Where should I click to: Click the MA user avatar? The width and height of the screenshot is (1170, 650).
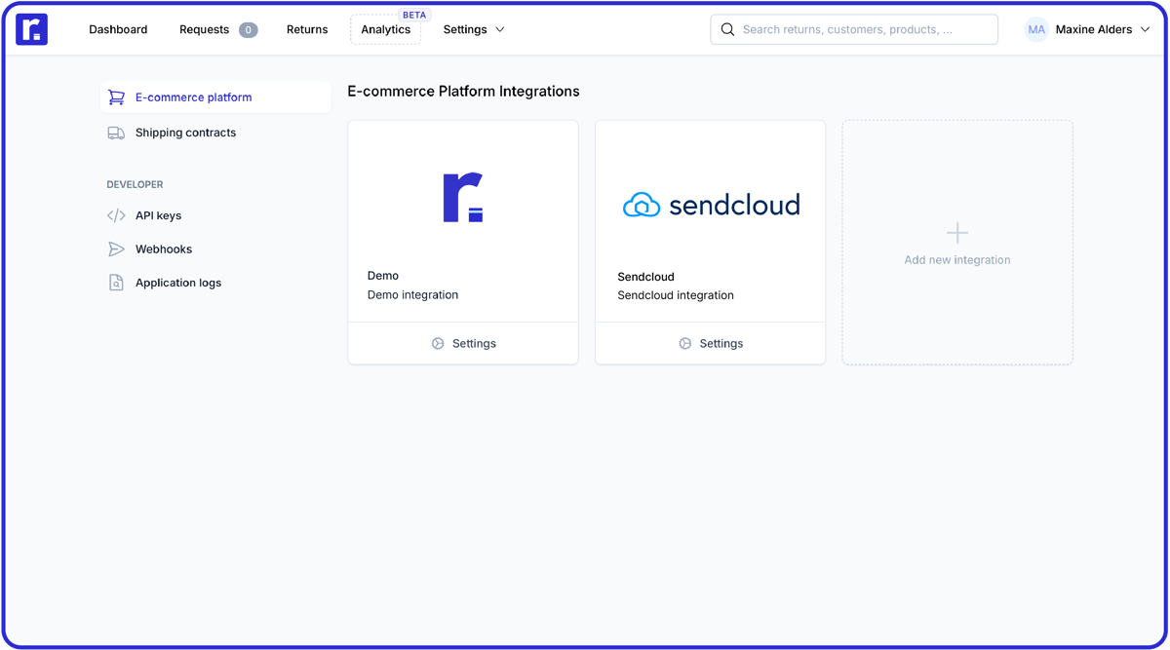coord(1036,29)
